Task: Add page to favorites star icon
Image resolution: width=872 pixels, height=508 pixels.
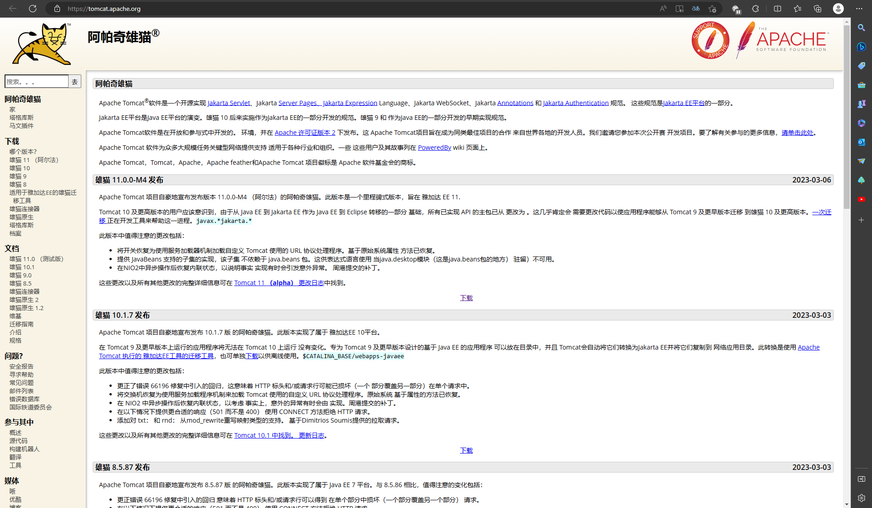Action: (x=712, y=9)
